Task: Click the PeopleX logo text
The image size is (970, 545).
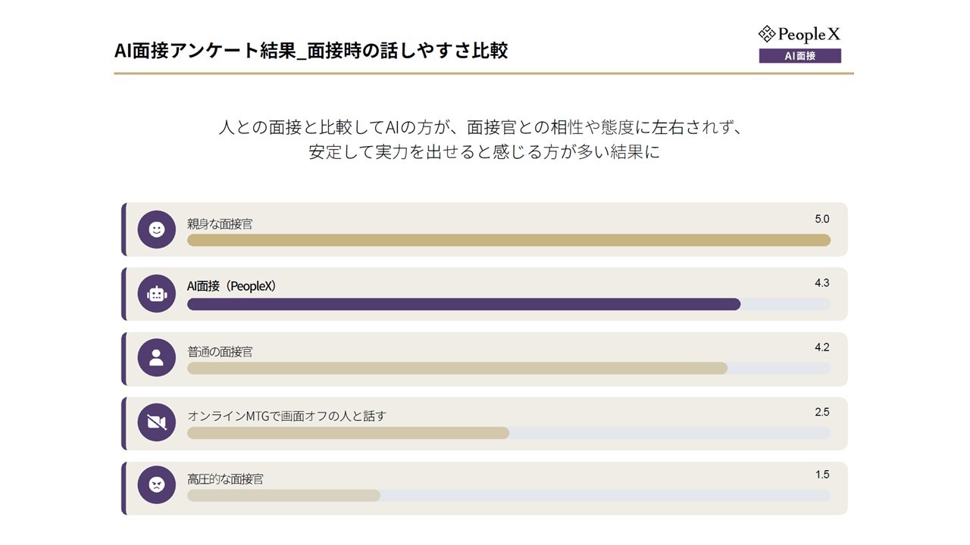Action: point(809,34)
